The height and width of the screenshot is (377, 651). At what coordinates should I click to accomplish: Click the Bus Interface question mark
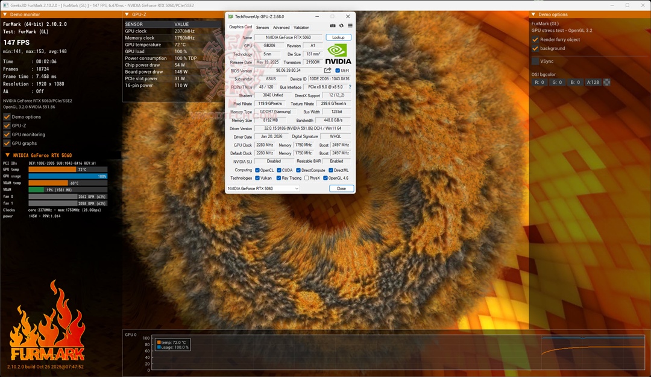350,87
